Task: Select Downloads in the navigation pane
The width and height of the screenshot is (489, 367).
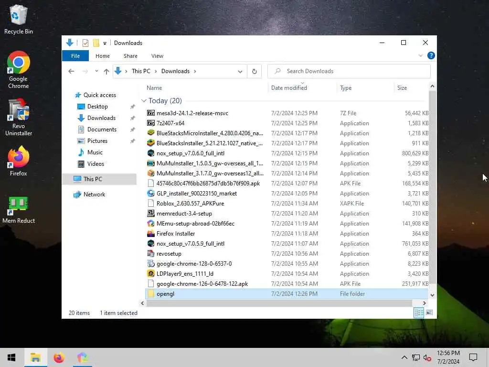Action: [x=101, y=118]
